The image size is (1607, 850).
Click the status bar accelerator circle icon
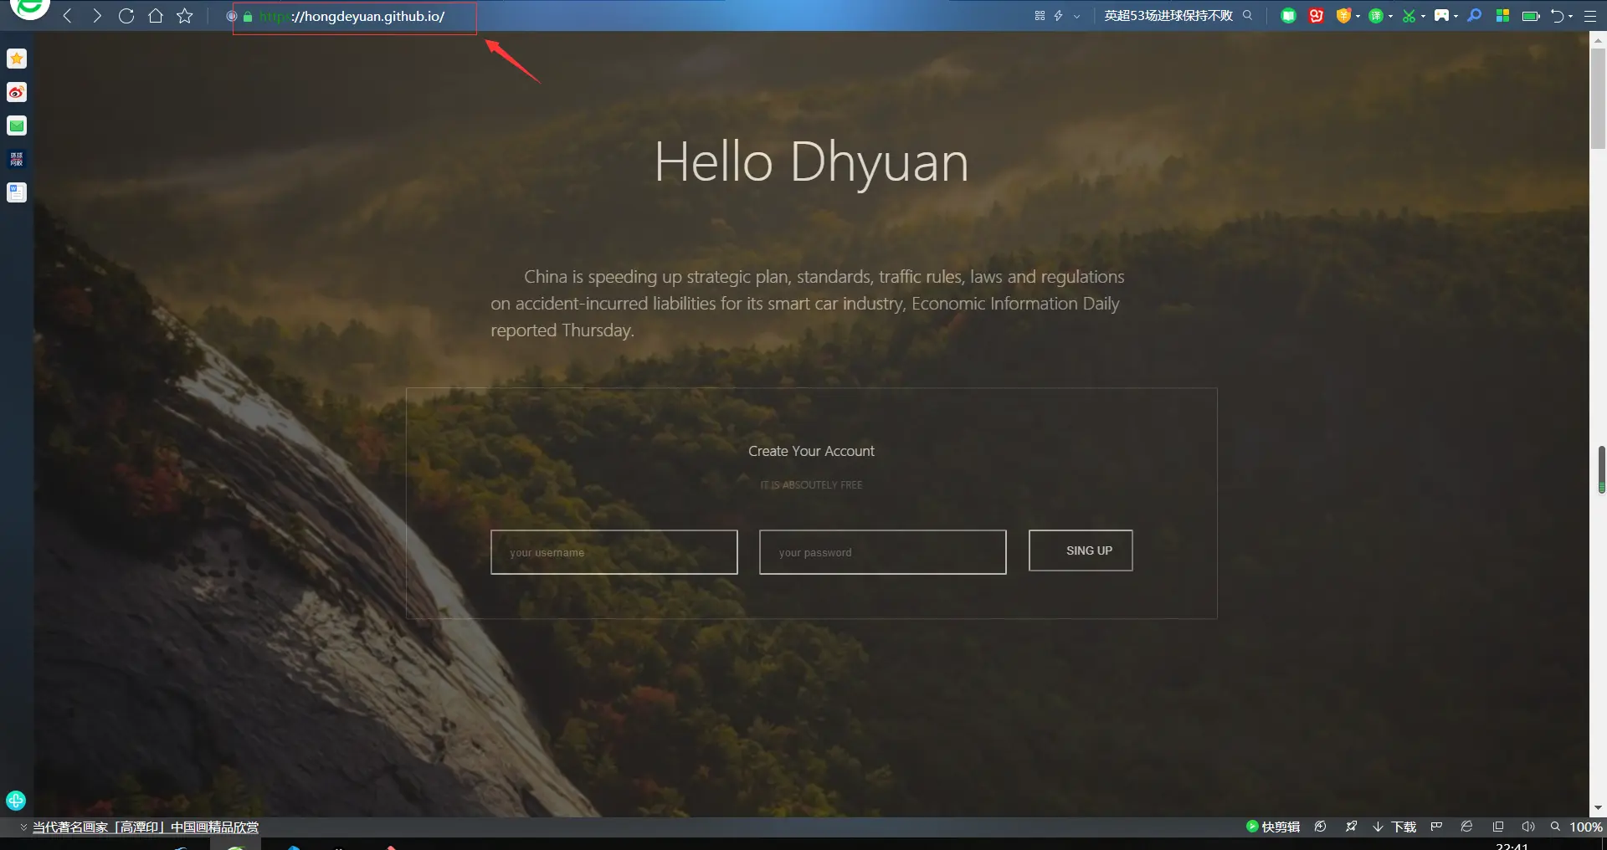[x=1320, y=827]
